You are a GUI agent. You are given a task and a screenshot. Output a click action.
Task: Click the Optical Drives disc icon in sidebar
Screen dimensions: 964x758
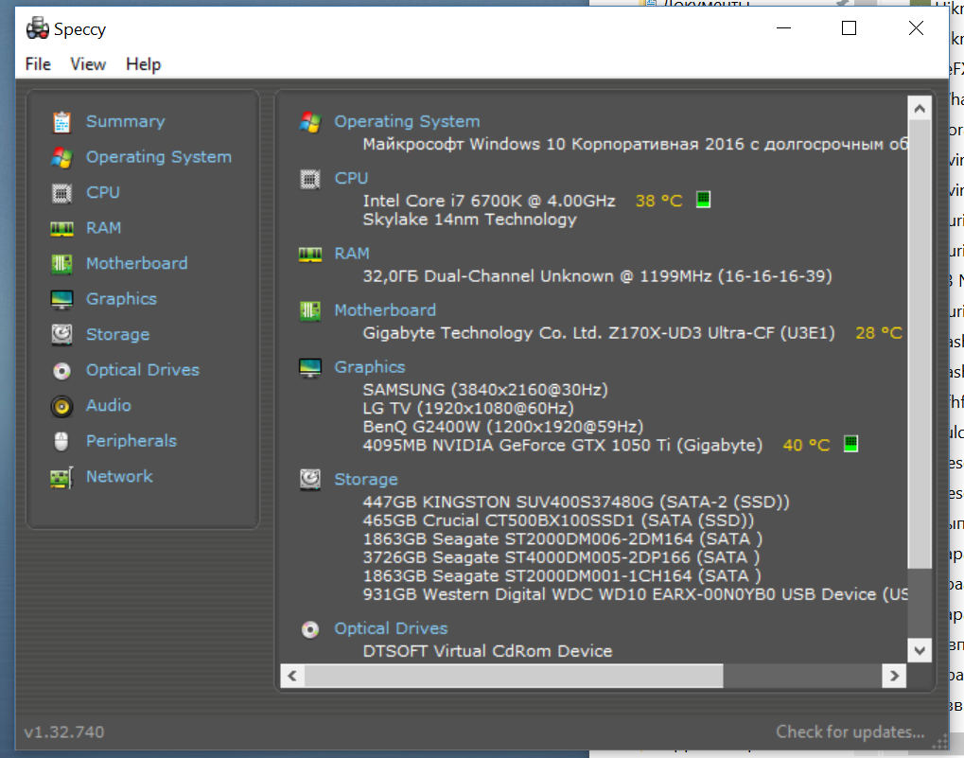[61, 371]
